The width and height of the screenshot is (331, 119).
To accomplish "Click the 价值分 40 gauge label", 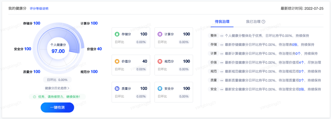I will point(94,49).
